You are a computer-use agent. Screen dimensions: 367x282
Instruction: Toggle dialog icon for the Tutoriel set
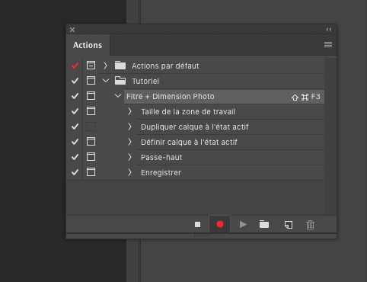pyautogui.click(x=91, y=81)
